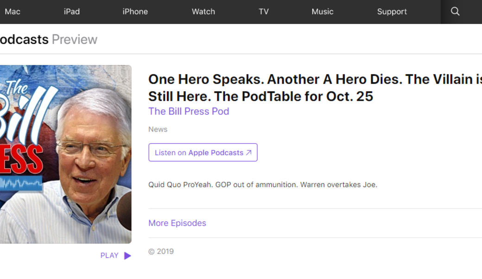482x279 pixels.
Task: Open the iPad section
Action: point(71,12)
